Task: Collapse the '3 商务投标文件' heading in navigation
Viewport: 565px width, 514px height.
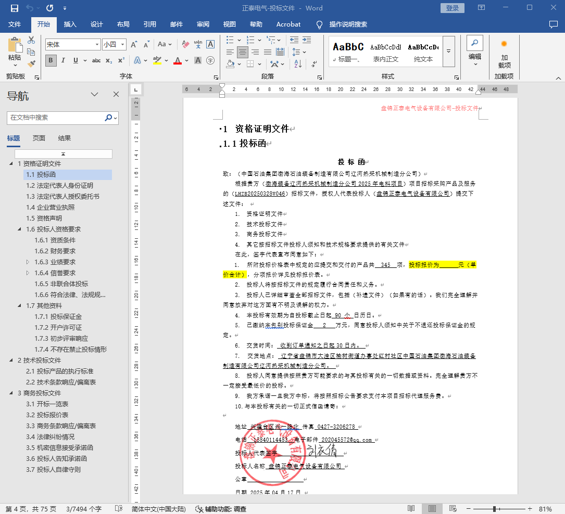Action: tap(11, 393)
